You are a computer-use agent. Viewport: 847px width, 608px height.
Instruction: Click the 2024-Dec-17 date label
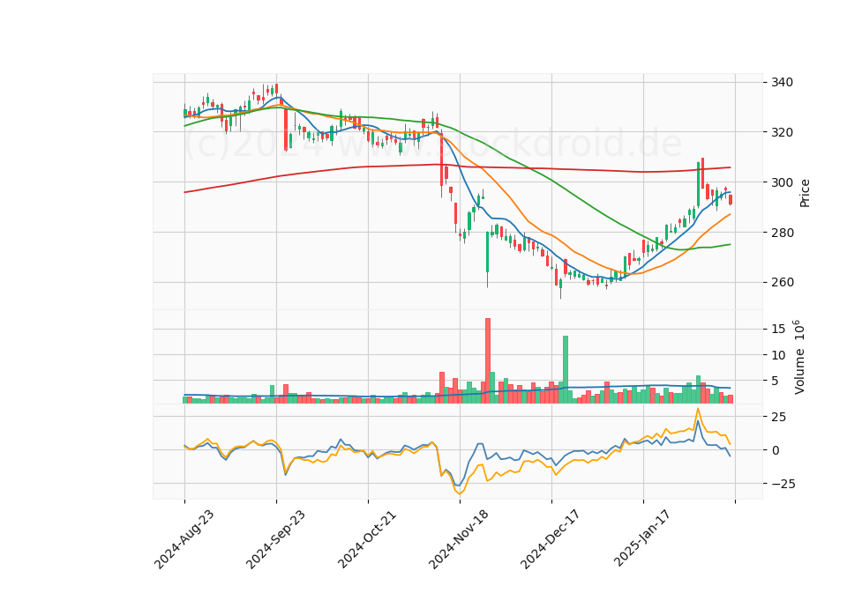551,539
